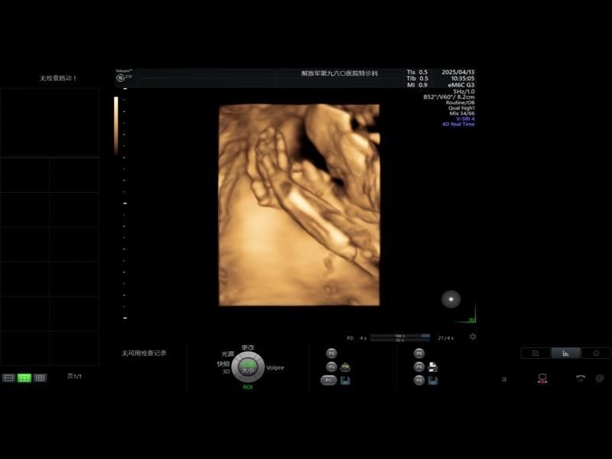Click the 'Routine/OB' preset label
The image size is (612, 459).
tap(461, 103)
